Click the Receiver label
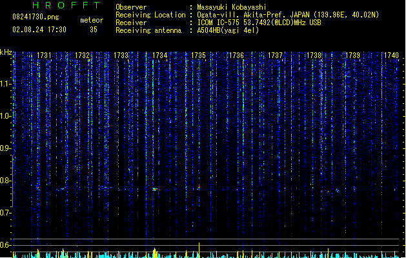This screenshot has height=258, width=406. click(131, 23)
